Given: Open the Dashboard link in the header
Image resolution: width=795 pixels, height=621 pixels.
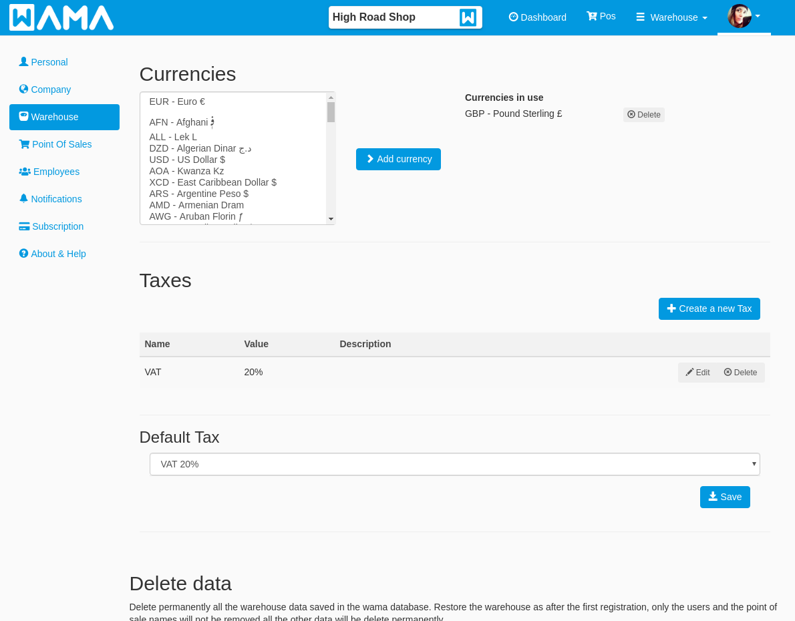Looking at the screenshot, I should tap(537, 17).
